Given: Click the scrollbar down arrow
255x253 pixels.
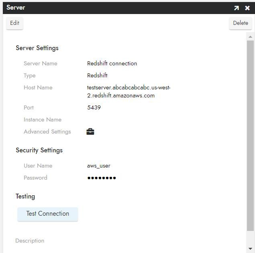Looking at the screenshot, I should [x=251, y=249].
